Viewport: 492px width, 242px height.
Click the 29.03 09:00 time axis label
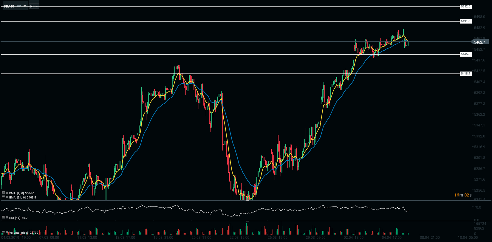[x=315, y=238]
